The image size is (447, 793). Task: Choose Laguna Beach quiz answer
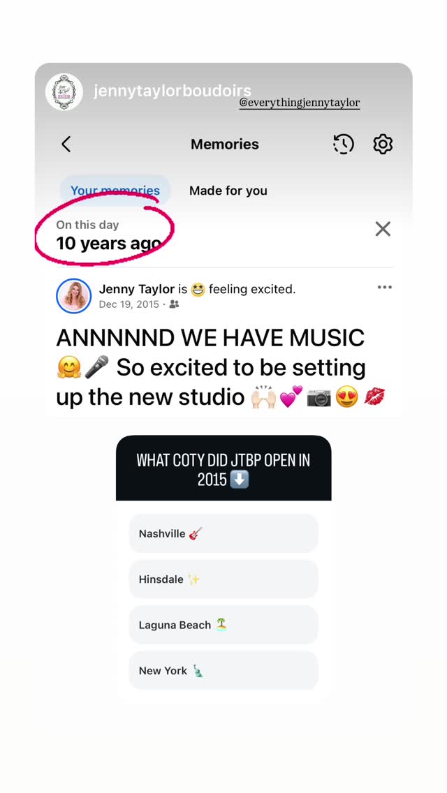(223, 625)
